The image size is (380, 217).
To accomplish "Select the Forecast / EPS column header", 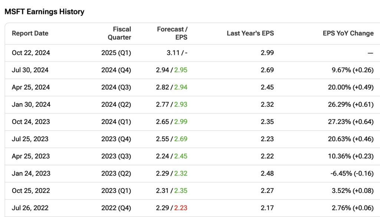I will (172, 33).
